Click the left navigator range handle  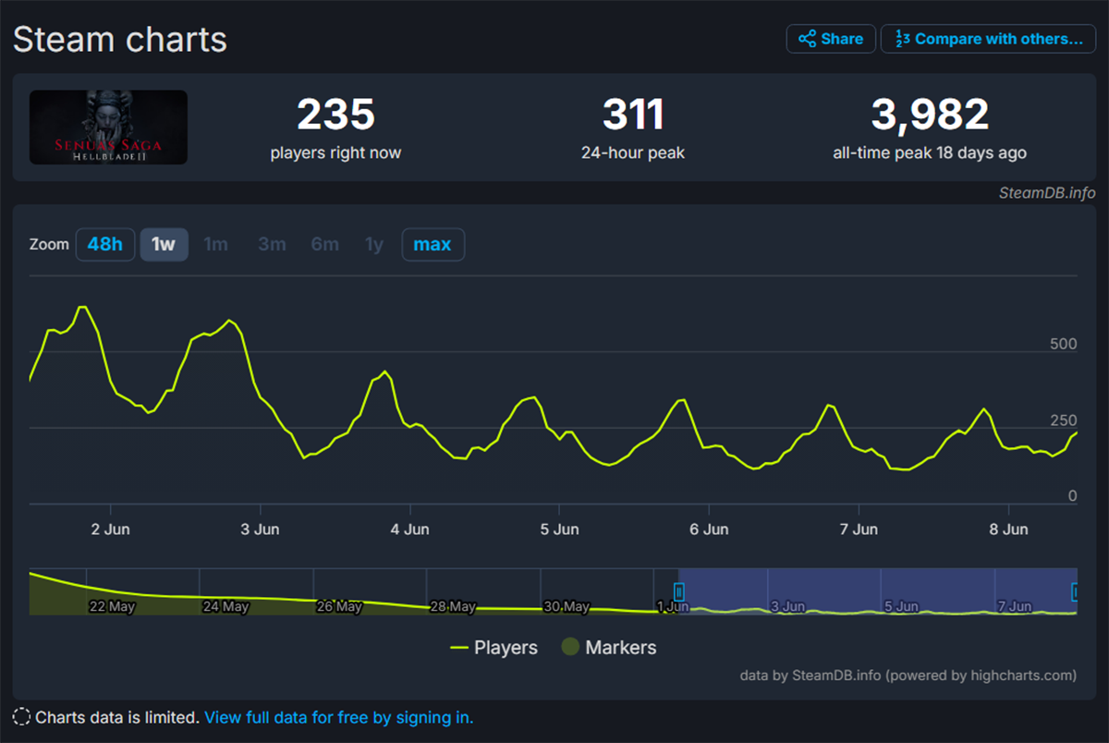point(679,591)
